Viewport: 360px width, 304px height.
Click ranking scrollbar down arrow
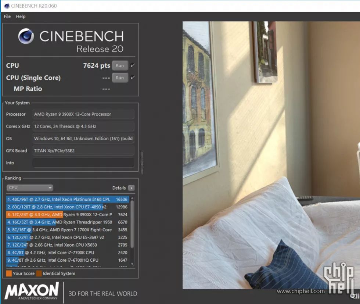click(132, 264)
